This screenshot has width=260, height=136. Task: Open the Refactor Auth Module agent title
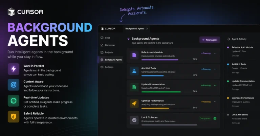152,52
